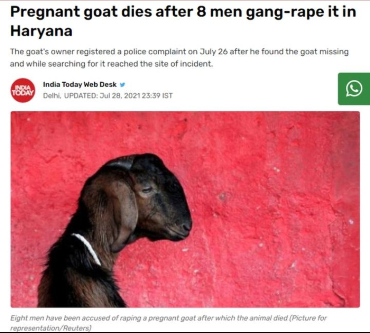
Task: Click "Picture for" in the photo caption
Action: pyautogui.click(x=309, y=318)
